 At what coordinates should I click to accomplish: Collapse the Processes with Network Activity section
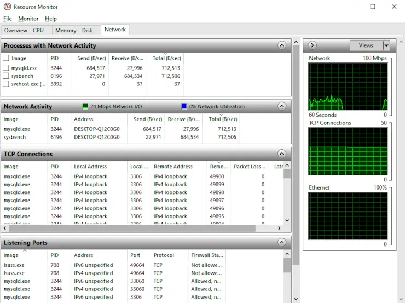pos(282,45)
